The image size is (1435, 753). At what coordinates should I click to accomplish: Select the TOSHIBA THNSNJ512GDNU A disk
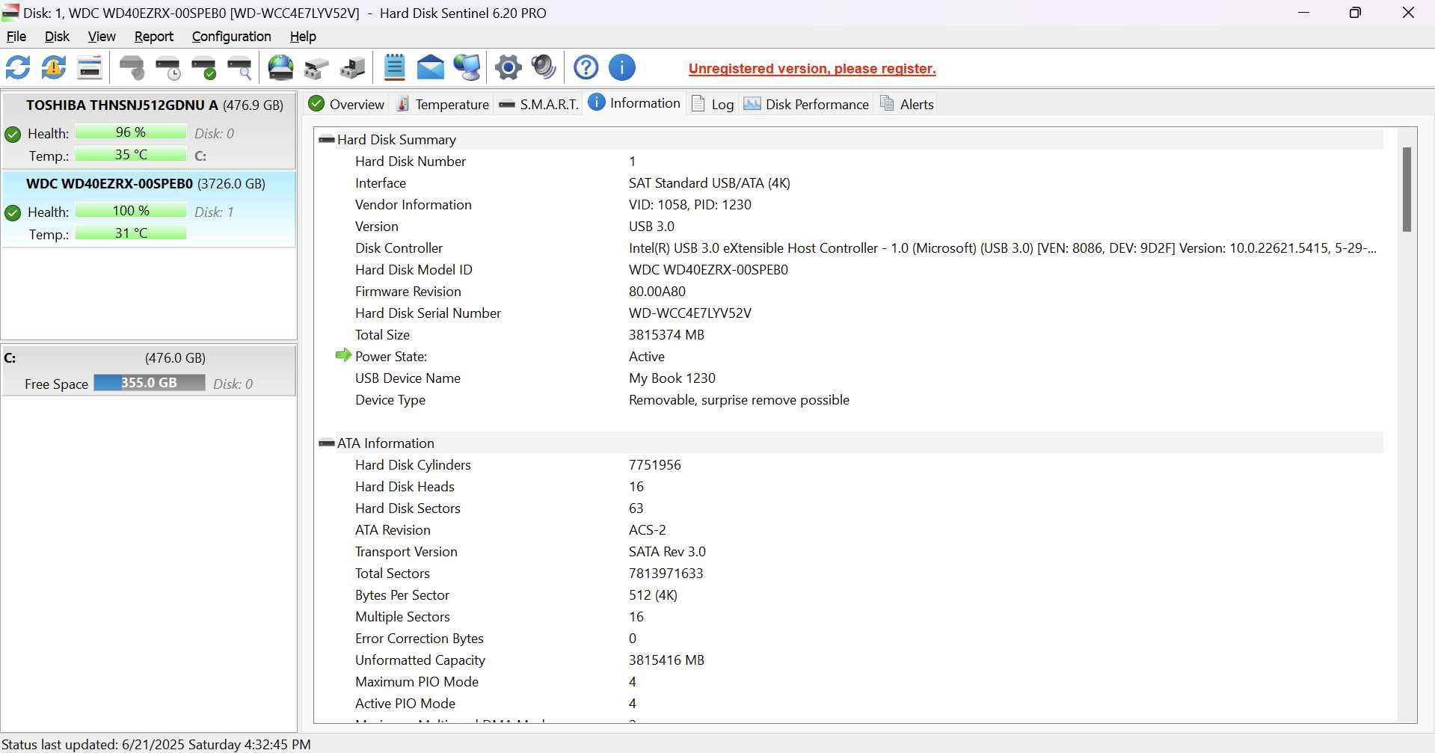149,130
